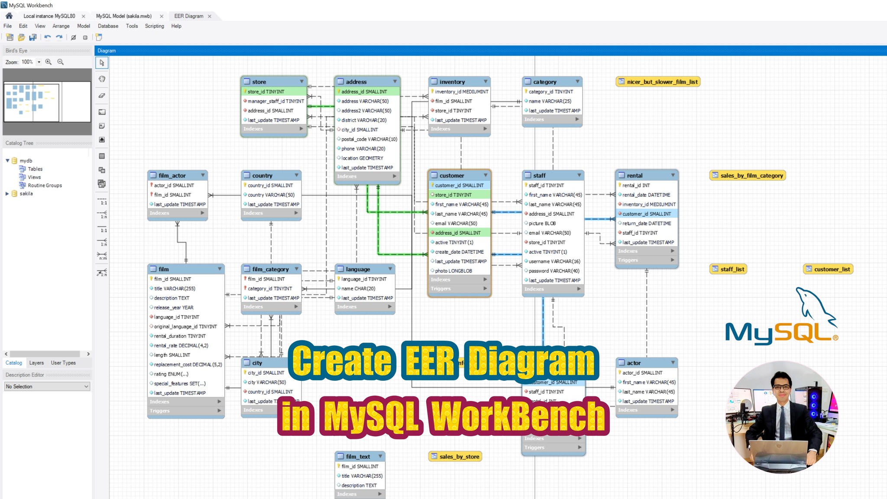Image resolution: width=887 pixels, height=499 pixels.
Task: Close the MySQL Model (sakila.mwb) tab
Action: (x=162, y=16)
